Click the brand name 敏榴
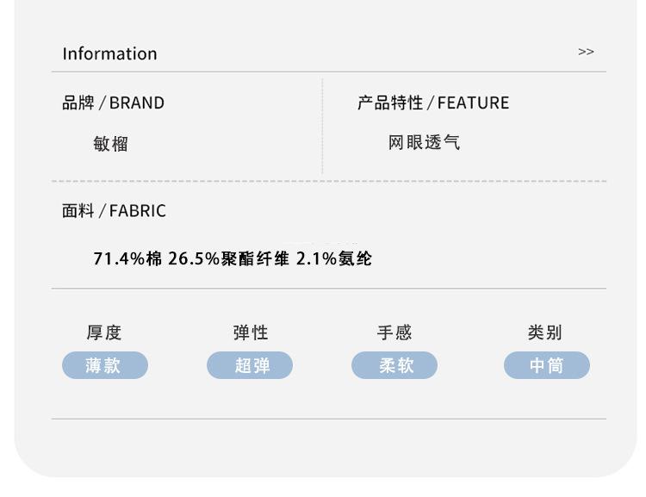The width and height of the screenshot is (646, 497). click(111, 144)
